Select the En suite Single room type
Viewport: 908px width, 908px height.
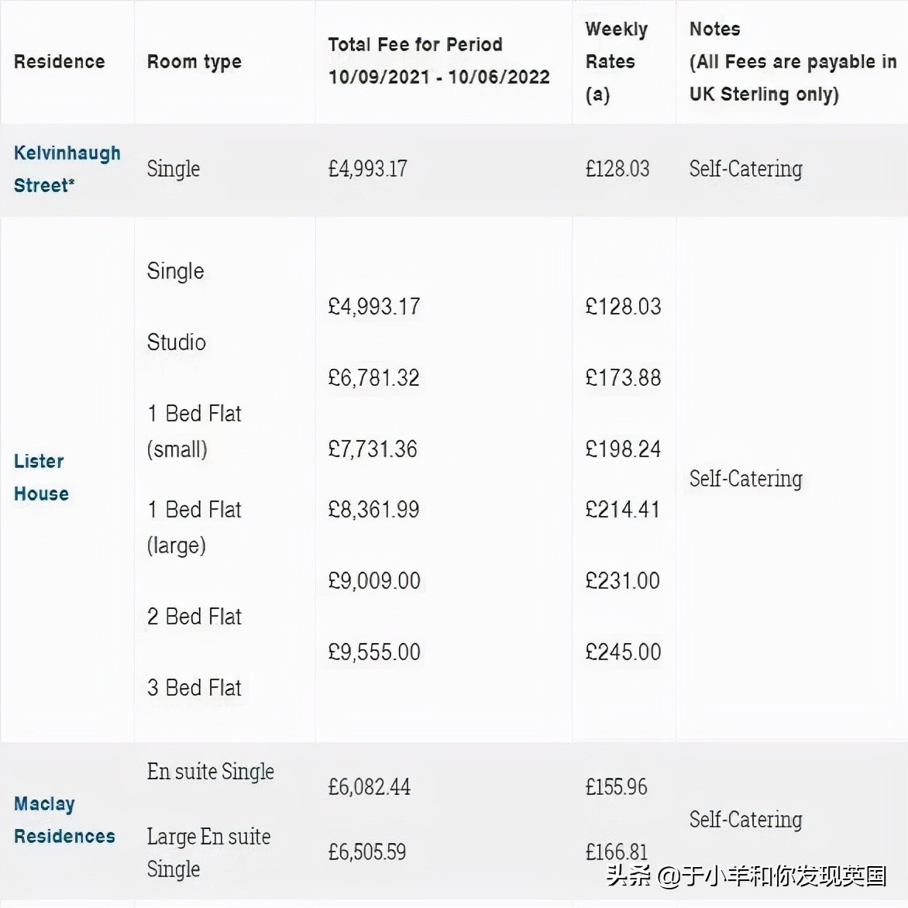tap(211, 772)
